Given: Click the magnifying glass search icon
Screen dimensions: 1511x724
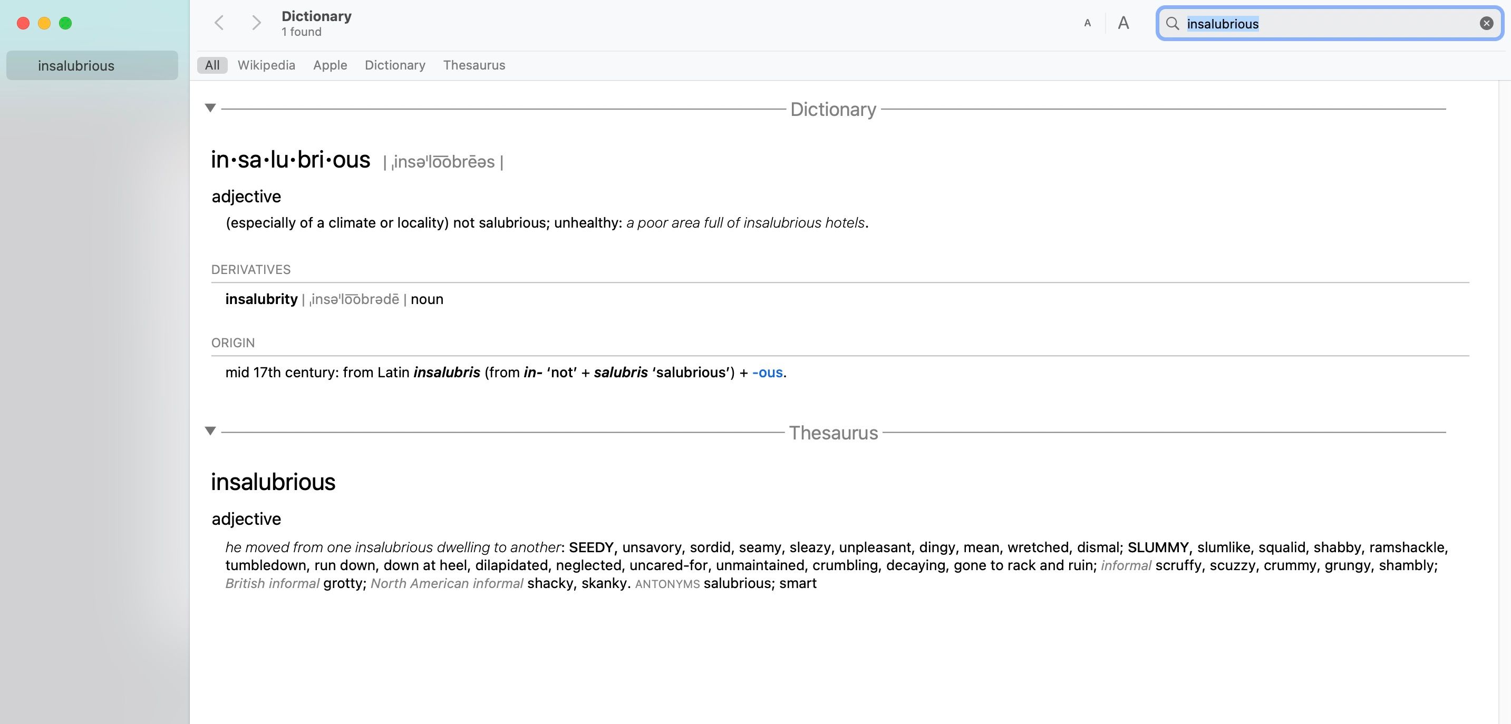Looking at the screenshot, I should (1173, 24).
